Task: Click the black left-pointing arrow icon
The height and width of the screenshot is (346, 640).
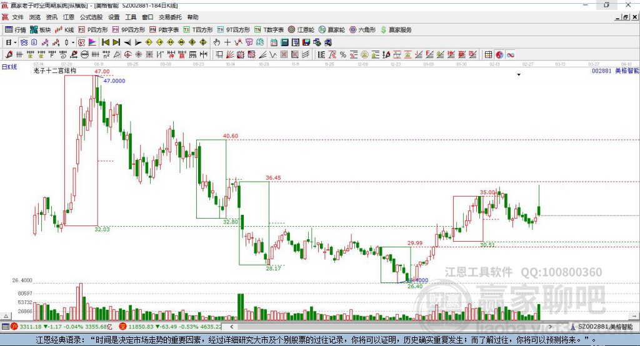Action: 127,42
